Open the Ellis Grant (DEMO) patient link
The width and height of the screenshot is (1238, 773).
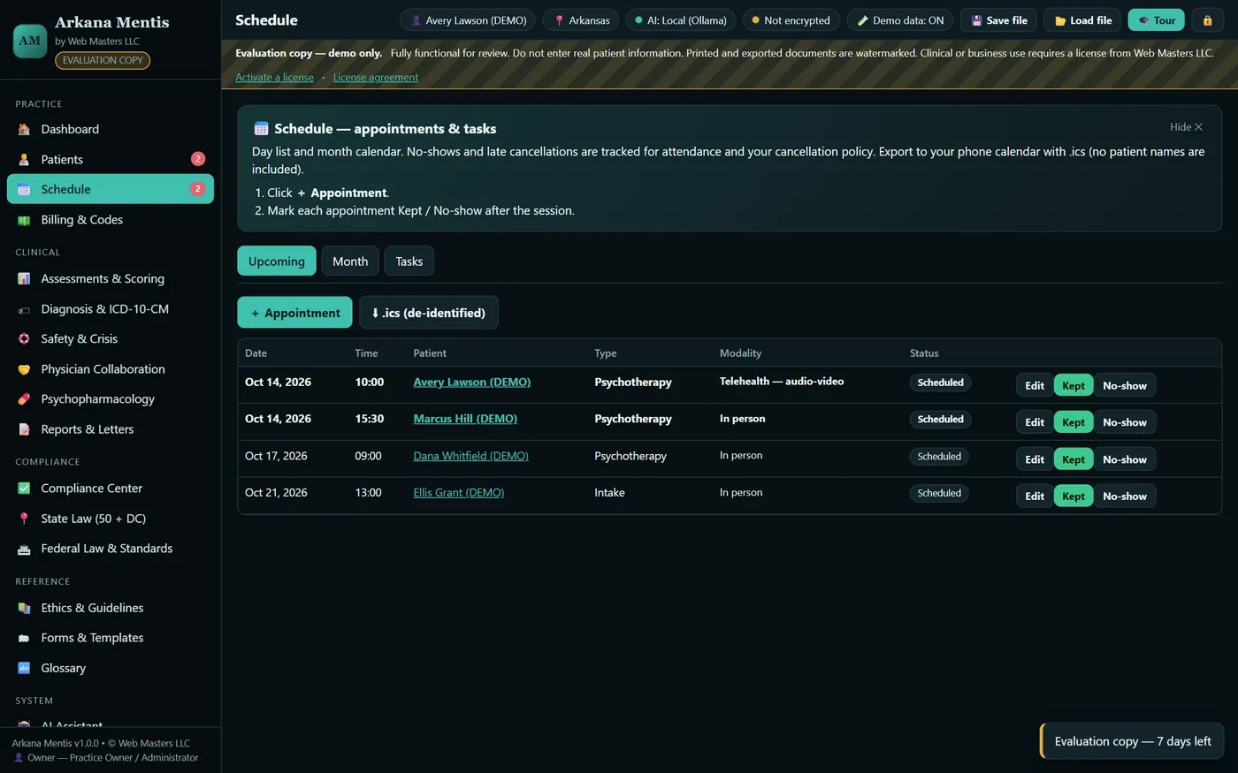point(459,493)
